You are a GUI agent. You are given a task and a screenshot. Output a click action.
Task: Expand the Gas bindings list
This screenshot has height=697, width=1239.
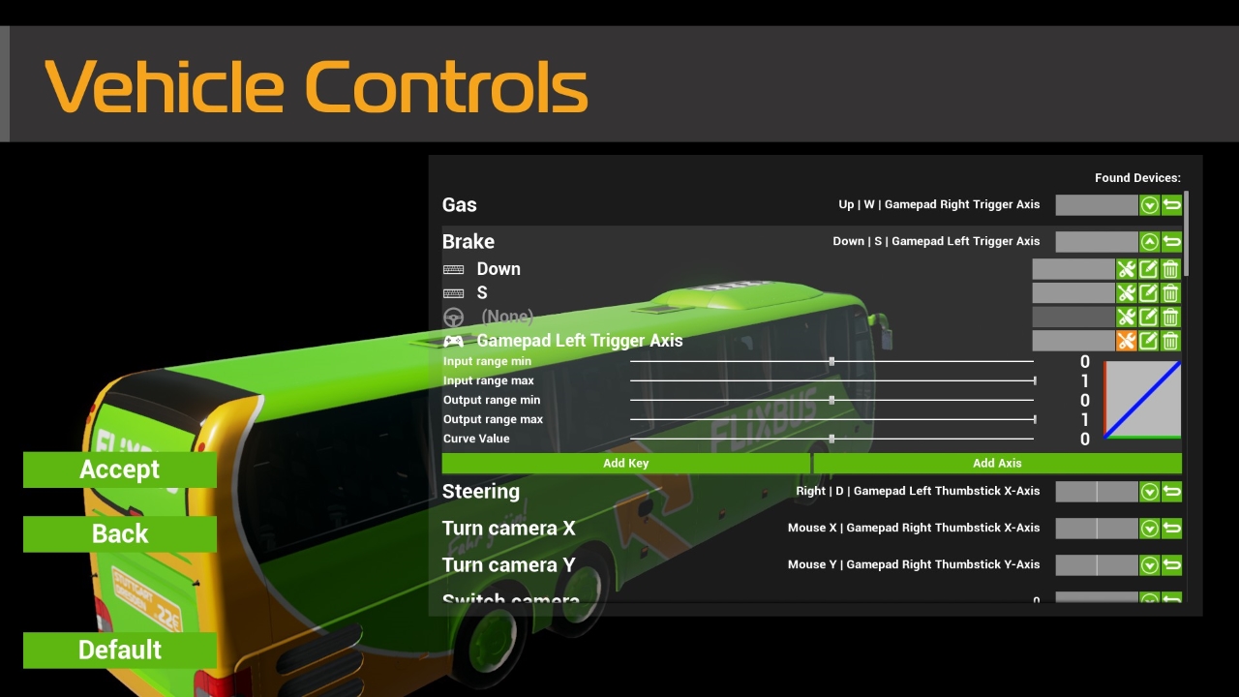[x=1149, y=205]
